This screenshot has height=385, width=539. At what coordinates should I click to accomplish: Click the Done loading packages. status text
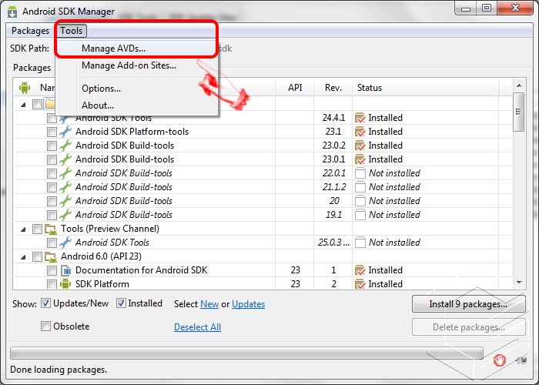point(59,370)
